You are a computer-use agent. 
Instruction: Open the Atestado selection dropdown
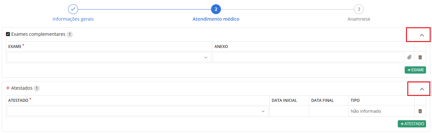[138, 111]
